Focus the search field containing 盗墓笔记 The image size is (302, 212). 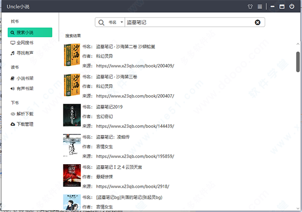click(x=190, y=22)
